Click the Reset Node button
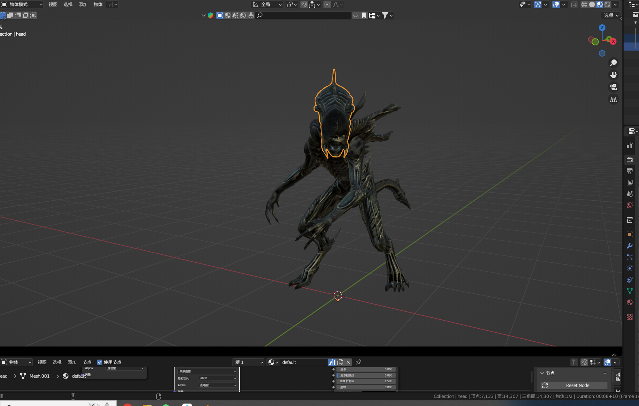Viewport: 639px width, 406px height. tap(574, 385)
